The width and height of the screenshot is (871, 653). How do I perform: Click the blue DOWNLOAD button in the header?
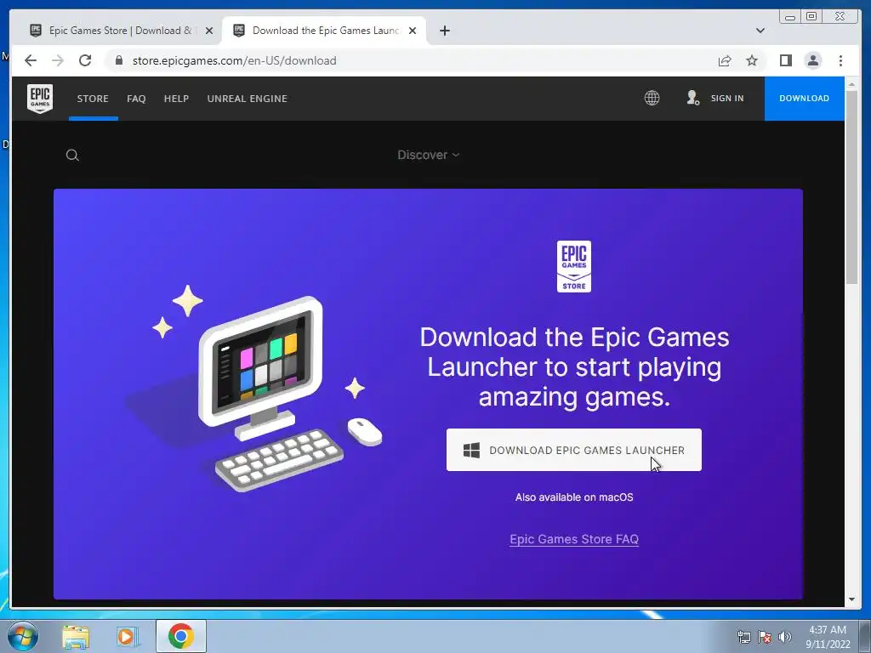pyautogui.click(x=804, y=99)
